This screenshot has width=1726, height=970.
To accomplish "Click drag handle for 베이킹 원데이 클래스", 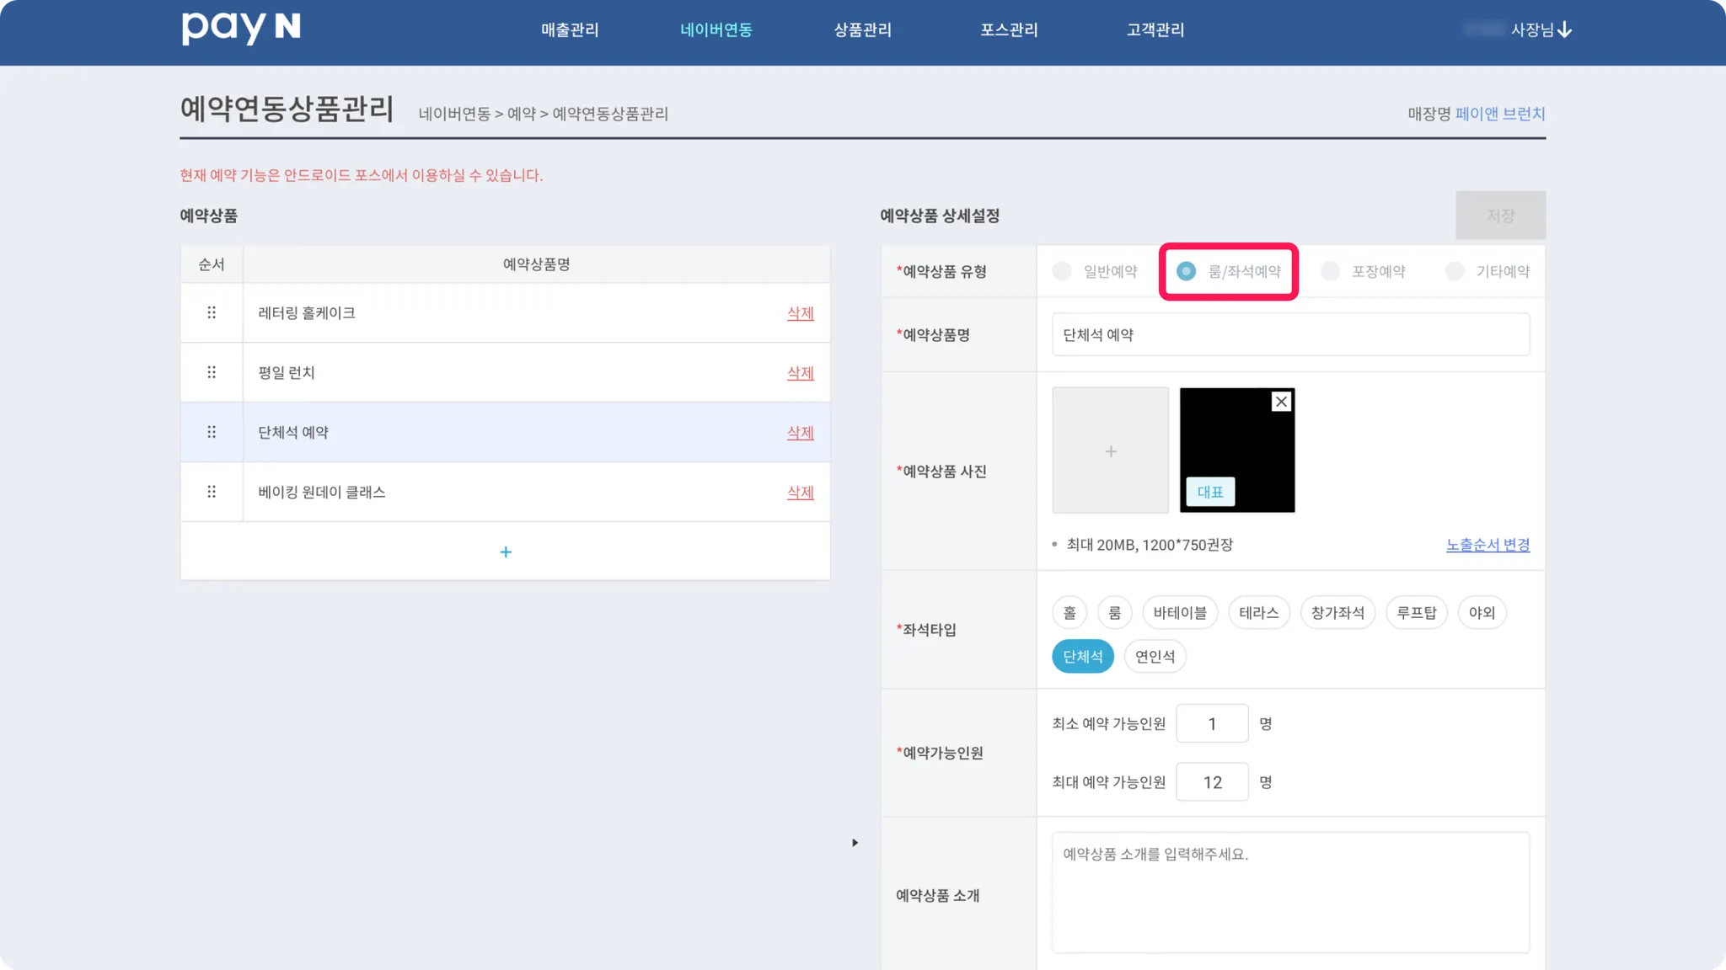I will coord(212,492).
